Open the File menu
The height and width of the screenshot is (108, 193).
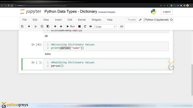24,20
